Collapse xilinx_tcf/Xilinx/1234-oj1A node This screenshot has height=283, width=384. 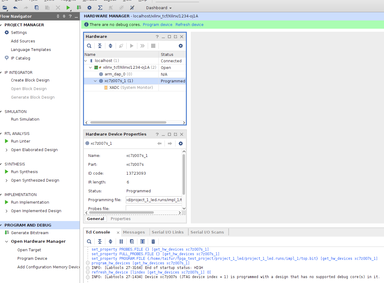[90, 67]
